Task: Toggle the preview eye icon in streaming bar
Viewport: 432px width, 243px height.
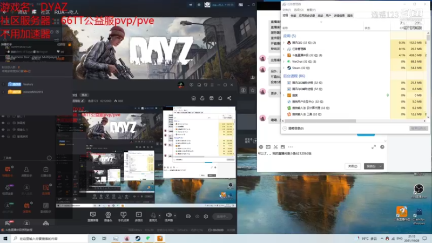Action: [x=197, y=217]
